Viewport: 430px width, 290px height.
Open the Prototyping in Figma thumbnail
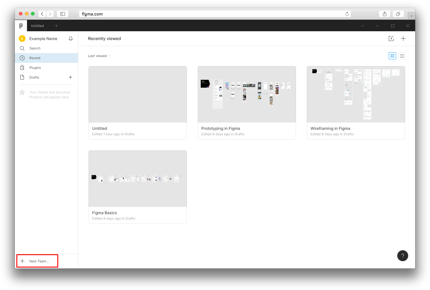(247, 94)
